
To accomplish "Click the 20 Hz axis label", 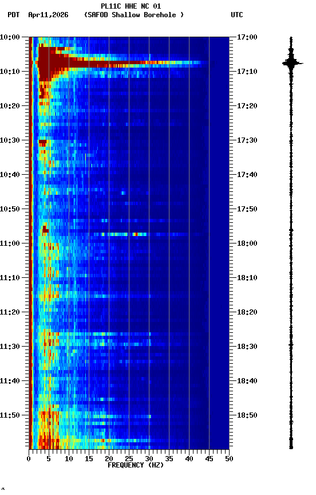I will pyautogui.click(x=109, y=459).
